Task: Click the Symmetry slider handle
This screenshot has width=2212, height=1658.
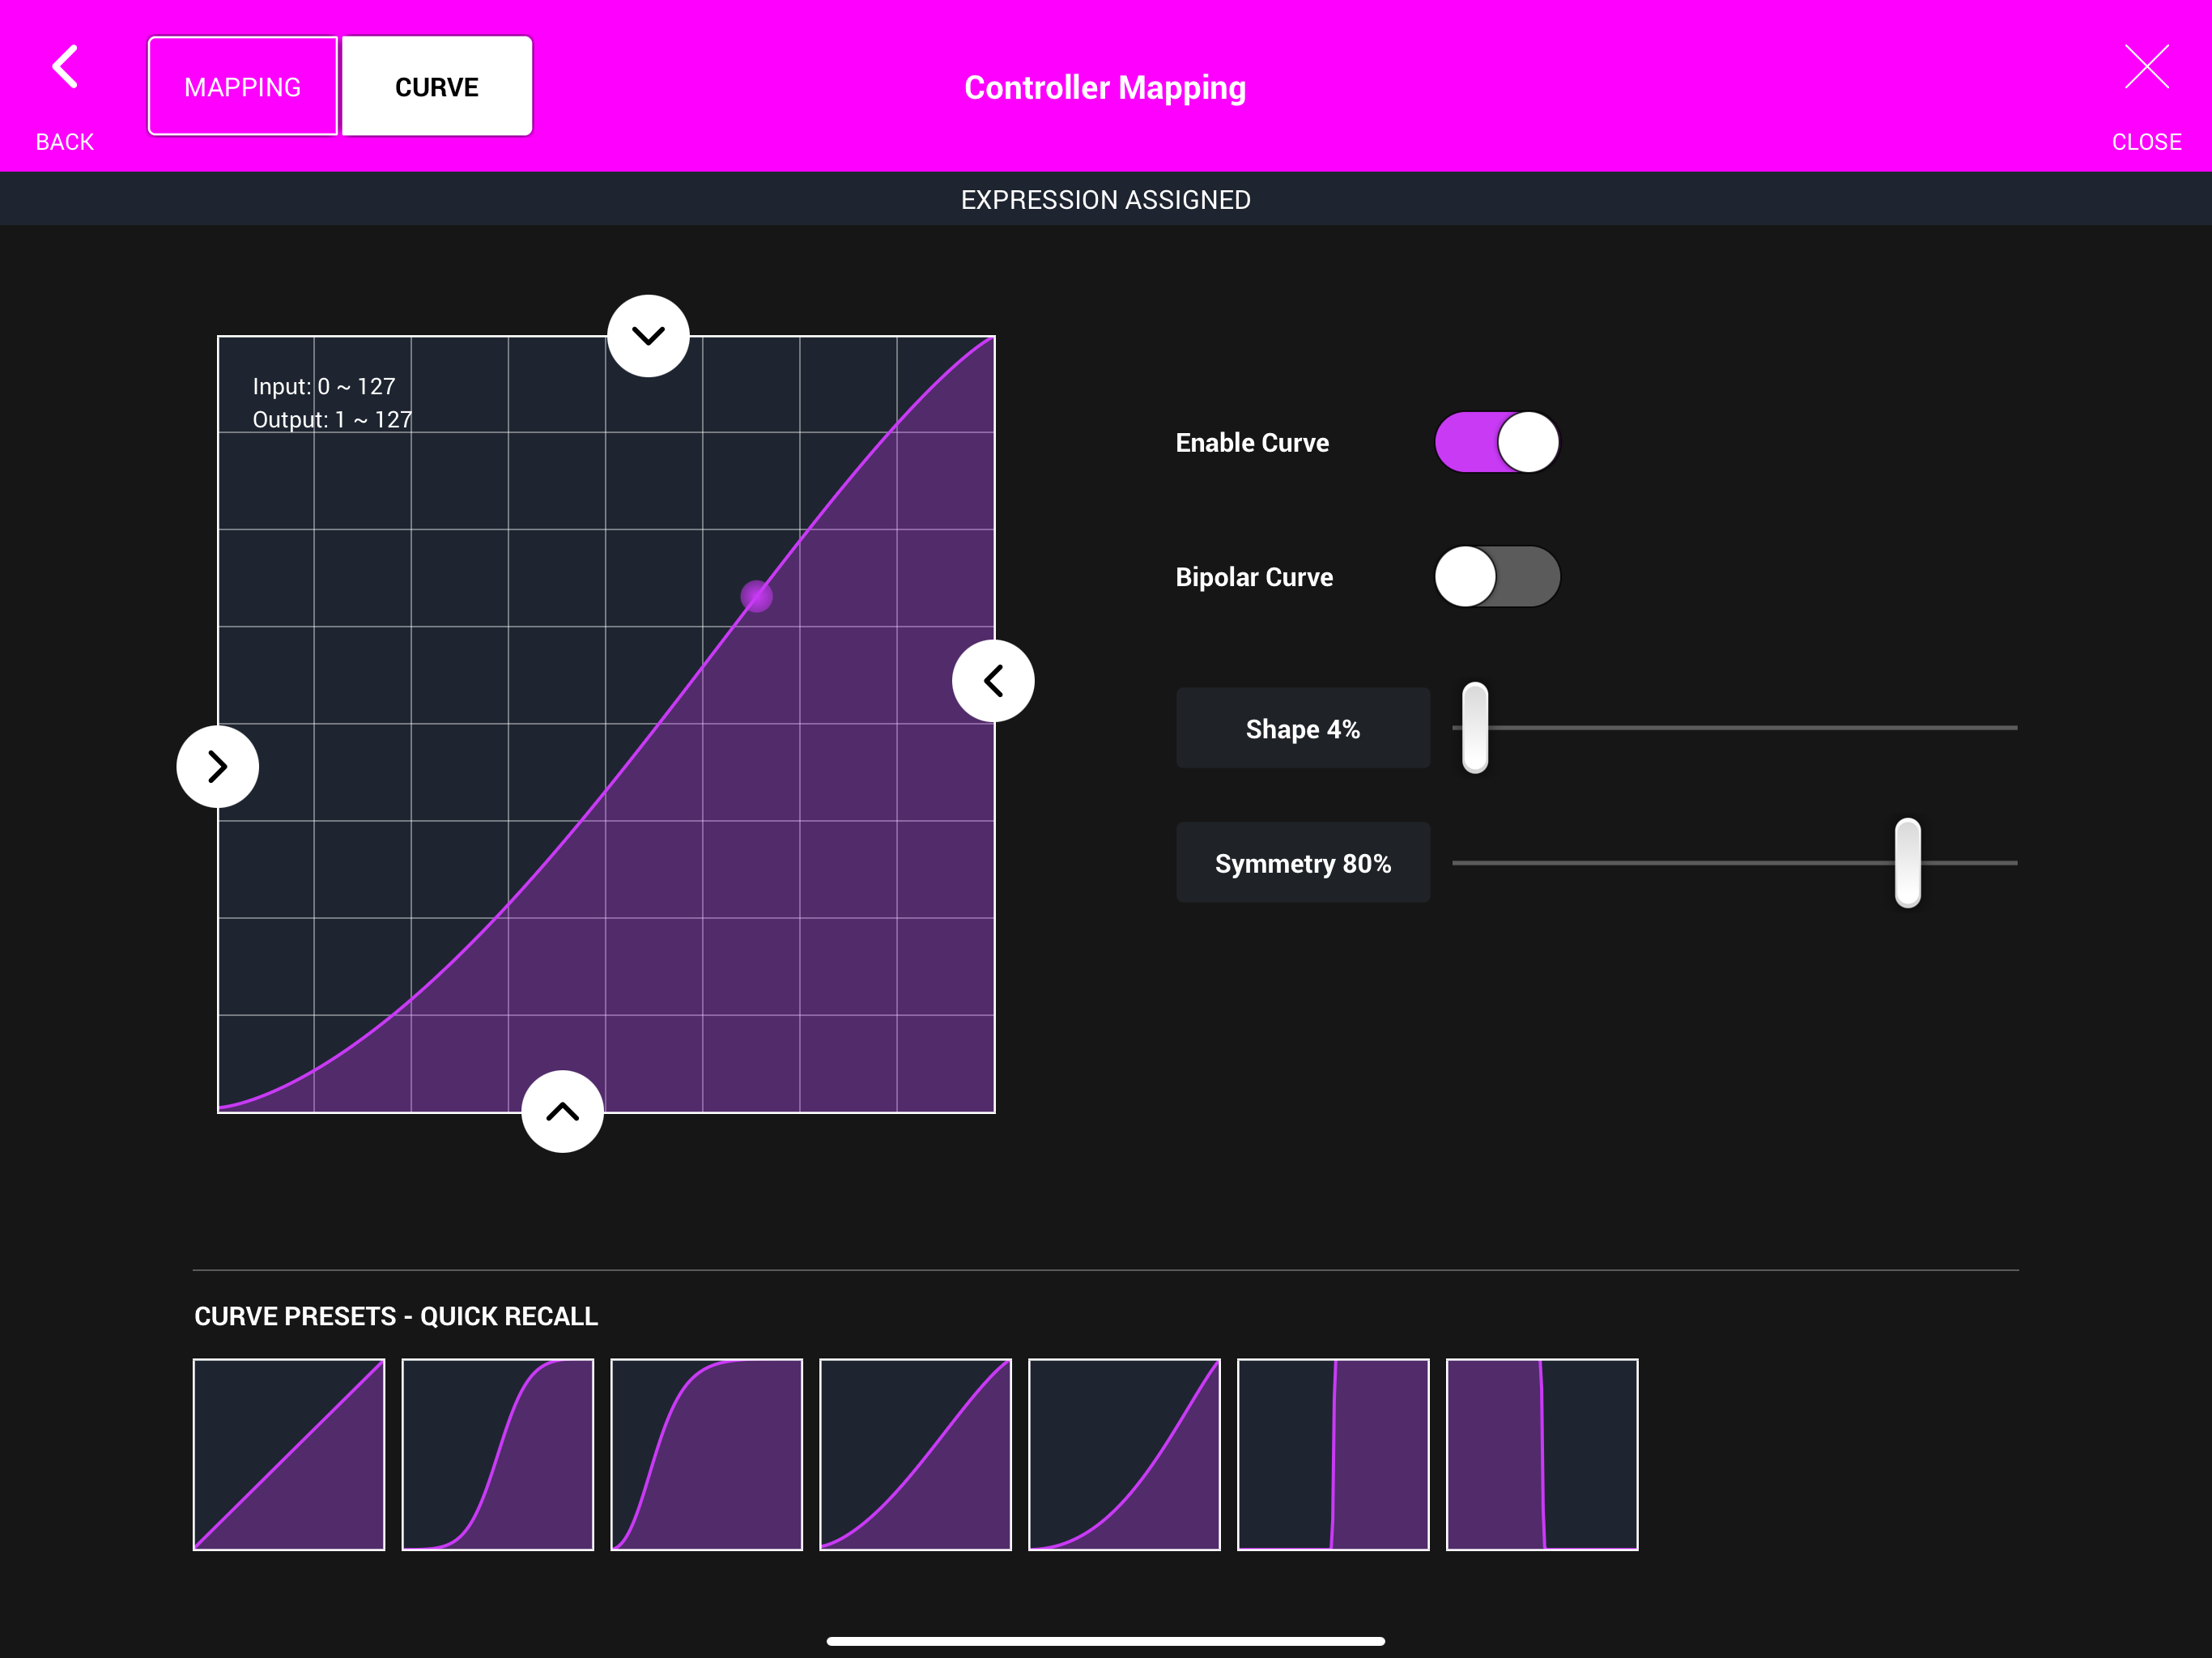Action: 1908,863
